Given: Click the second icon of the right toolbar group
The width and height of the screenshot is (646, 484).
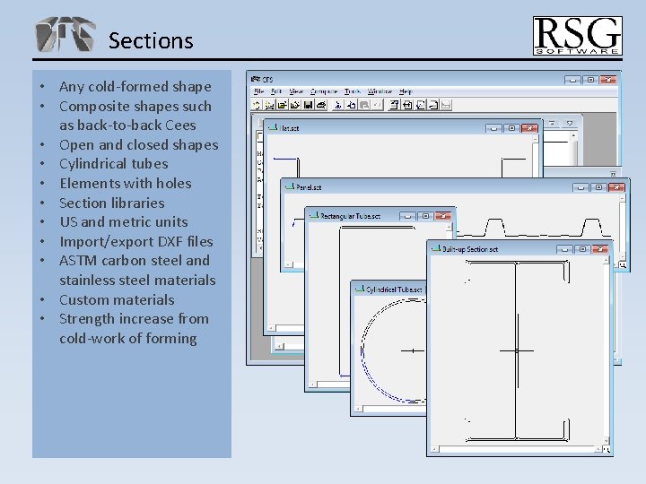Looking at the screenshot, I should (x=407, y=105).
